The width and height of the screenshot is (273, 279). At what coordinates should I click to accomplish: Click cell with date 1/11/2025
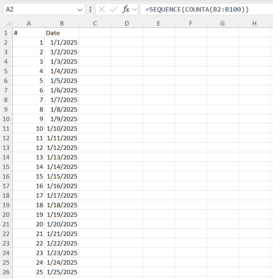61,138
